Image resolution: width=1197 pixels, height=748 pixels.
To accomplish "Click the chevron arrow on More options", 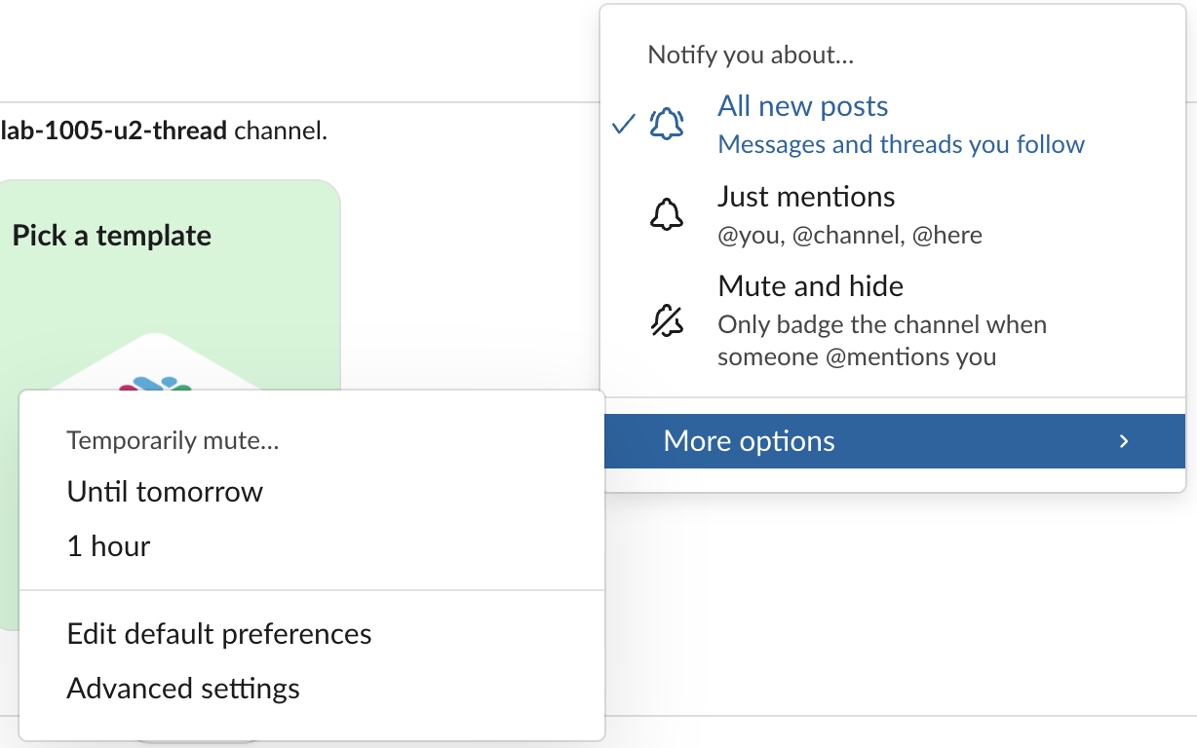I will pos(1124,441).
